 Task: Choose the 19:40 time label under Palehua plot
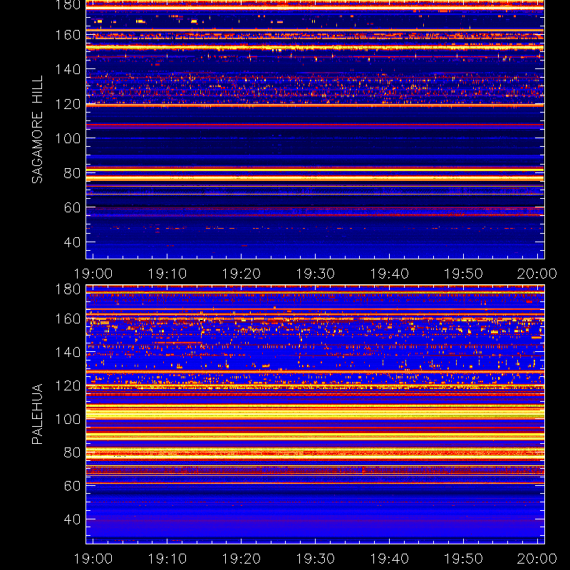tap(389, 559)
